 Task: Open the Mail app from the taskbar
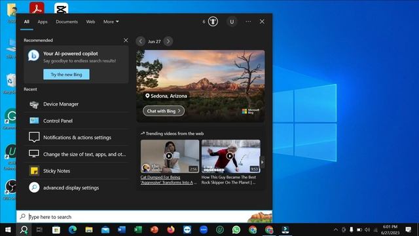click(105, 229)
